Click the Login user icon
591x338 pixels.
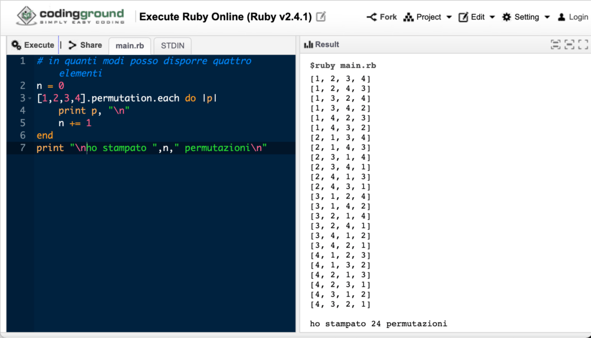coord(561,17)
